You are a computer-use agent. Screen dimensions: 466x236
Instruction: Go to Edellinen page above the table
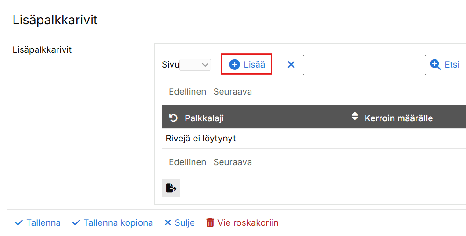pos(187,92)
